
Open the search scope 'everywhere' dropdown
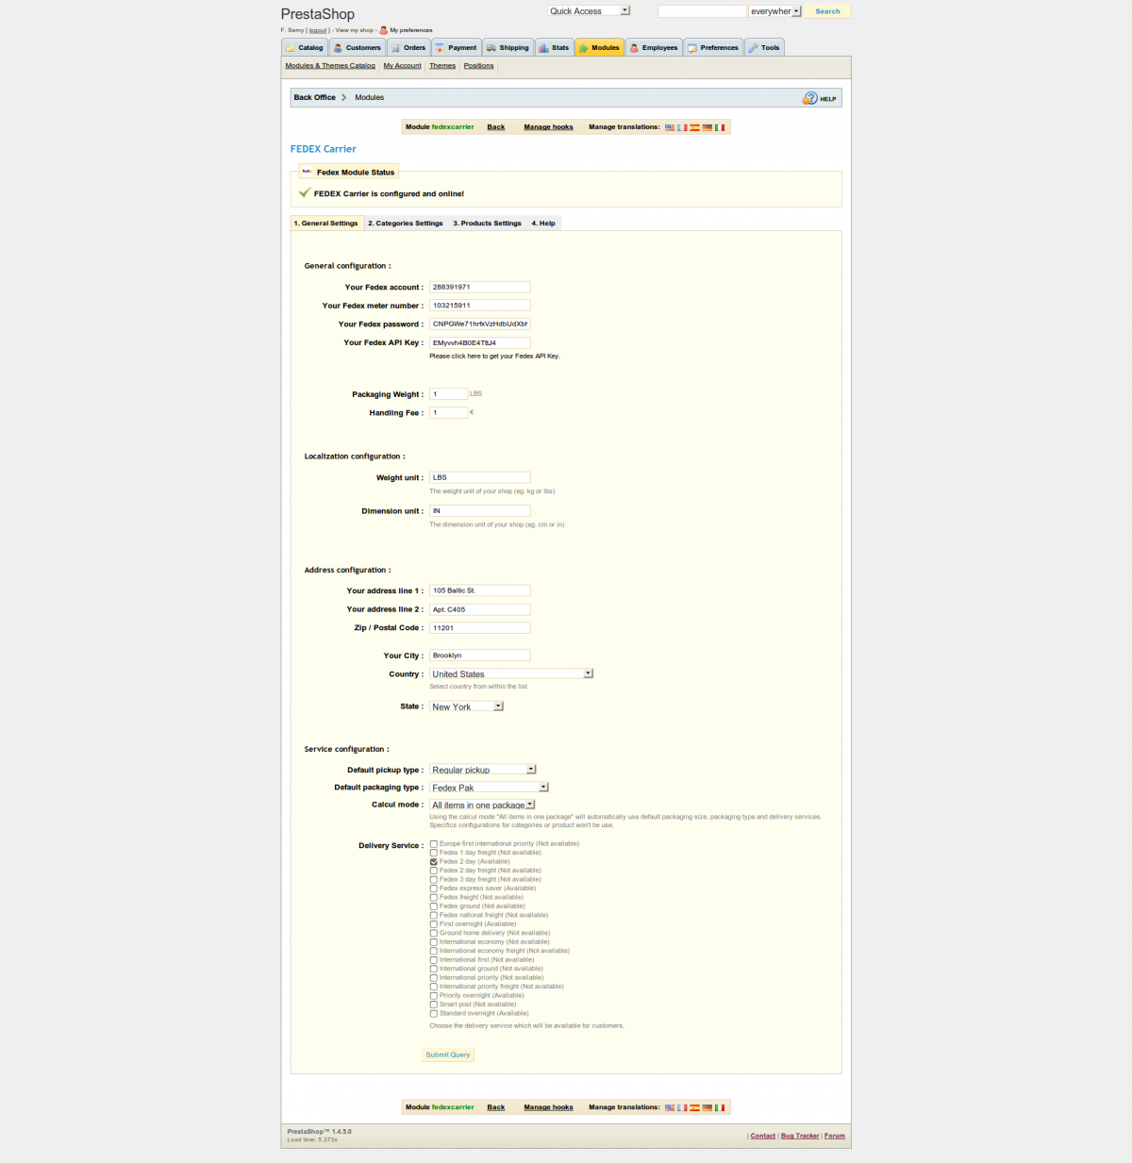pyautogui.click(x=775, y=11)
